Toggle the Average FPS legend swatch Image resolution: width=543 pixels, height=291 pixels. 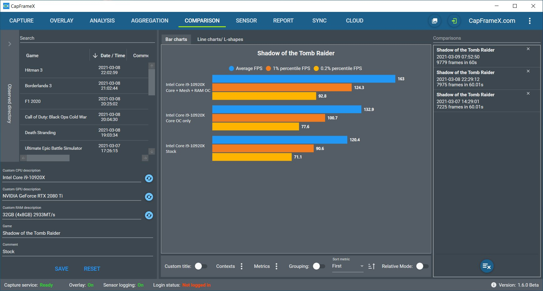point(231,68)
